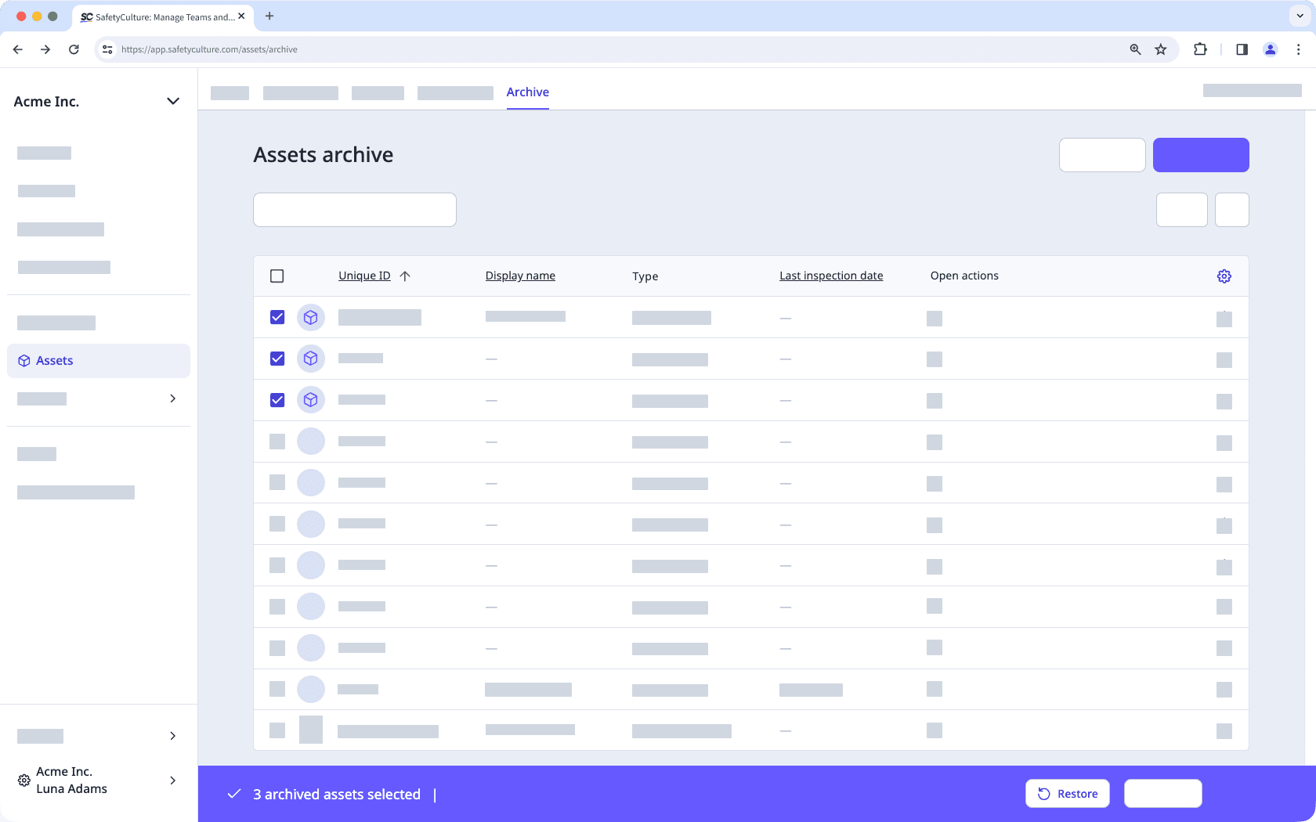1316x822 pixels.
Task: Switch to the Archive tab
Action: click(527, 92)
